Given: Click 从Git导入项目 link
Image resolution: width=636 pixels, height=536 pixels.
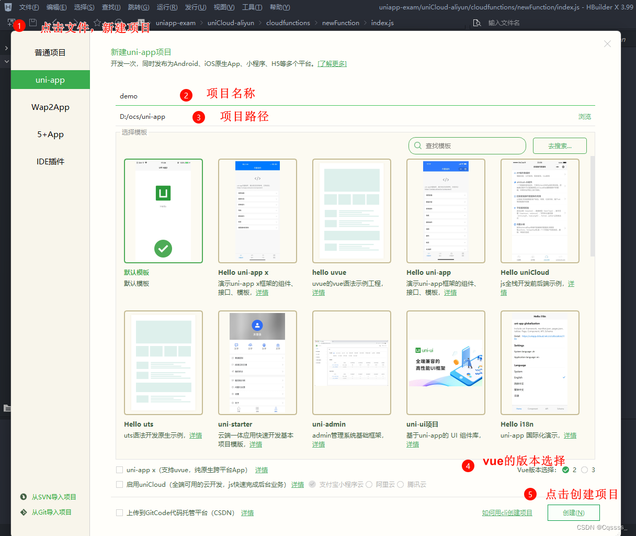Looking at the screenshot, I should 52,512.
